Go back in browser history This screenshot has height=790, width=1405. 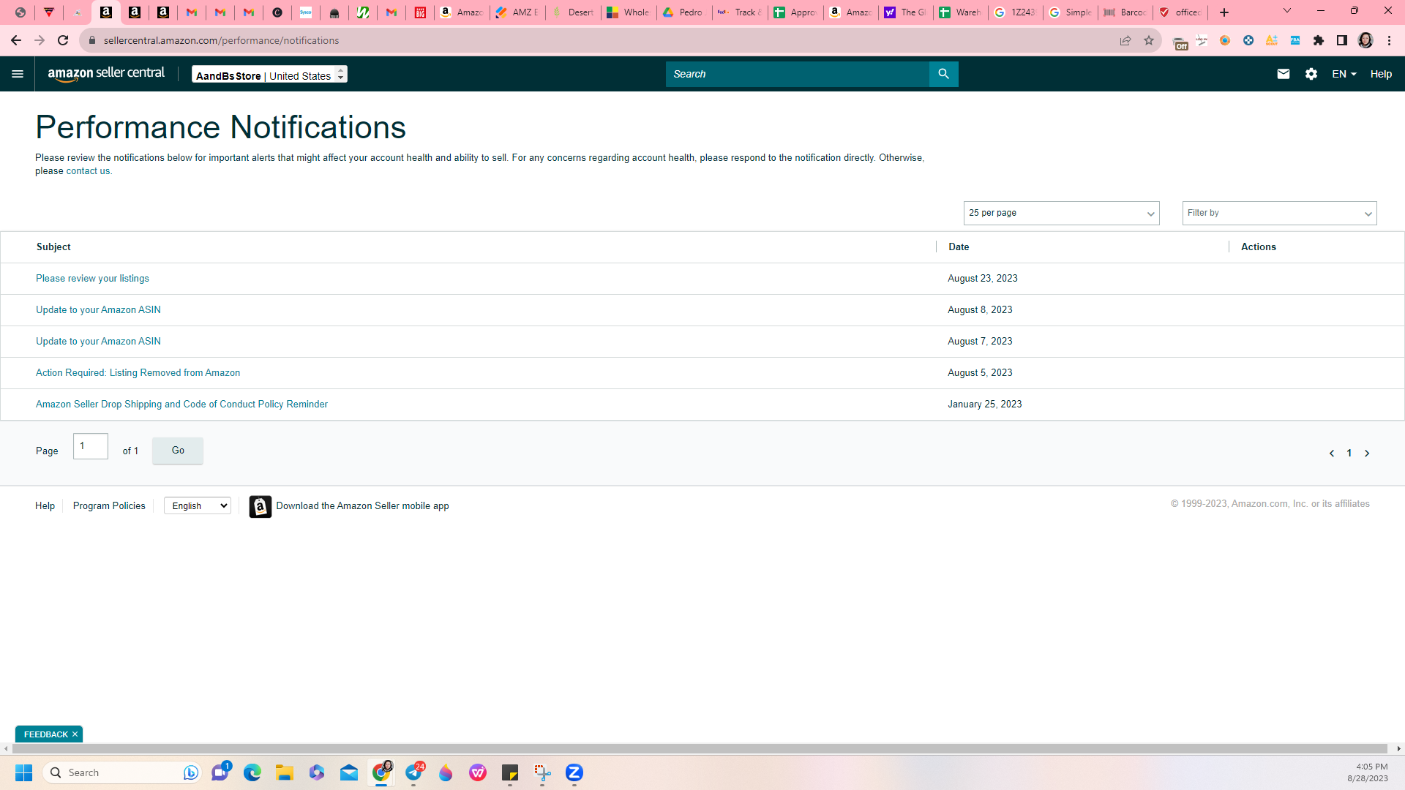point(16,40)
